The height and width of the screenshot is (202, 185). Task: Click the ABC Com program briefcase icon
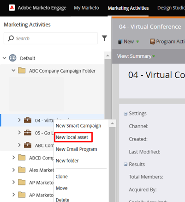pyautogui.click(x=28, y=145)
